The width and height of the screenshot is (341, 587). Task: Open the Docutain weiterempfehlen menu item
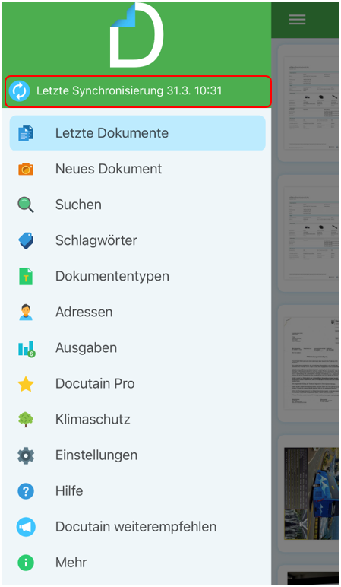[x=137, y=527]
